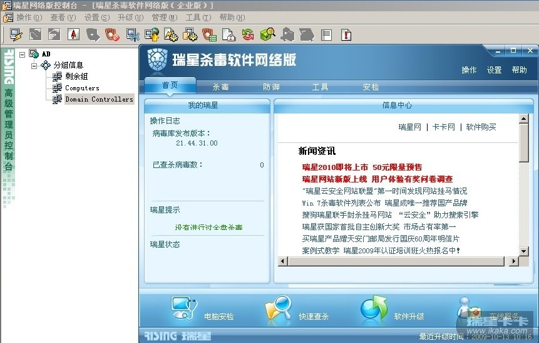Click the glove with green list icon
Viewport: 539px width, 343px height.
point(209,34)
